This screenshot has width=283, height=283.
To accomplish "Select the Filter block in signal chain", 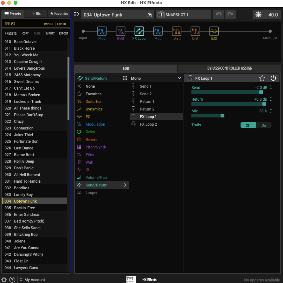I will click(x=120, y=31).
